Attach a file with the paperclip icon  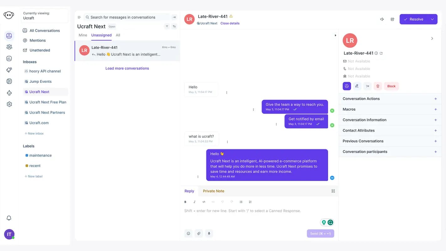[x=199, y=233]
